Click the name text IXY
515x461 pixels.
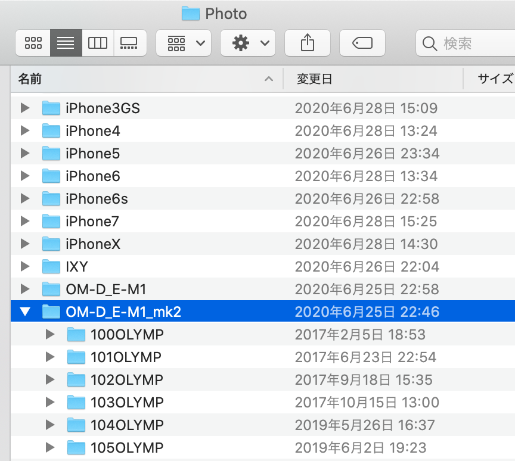click(77, 267)
